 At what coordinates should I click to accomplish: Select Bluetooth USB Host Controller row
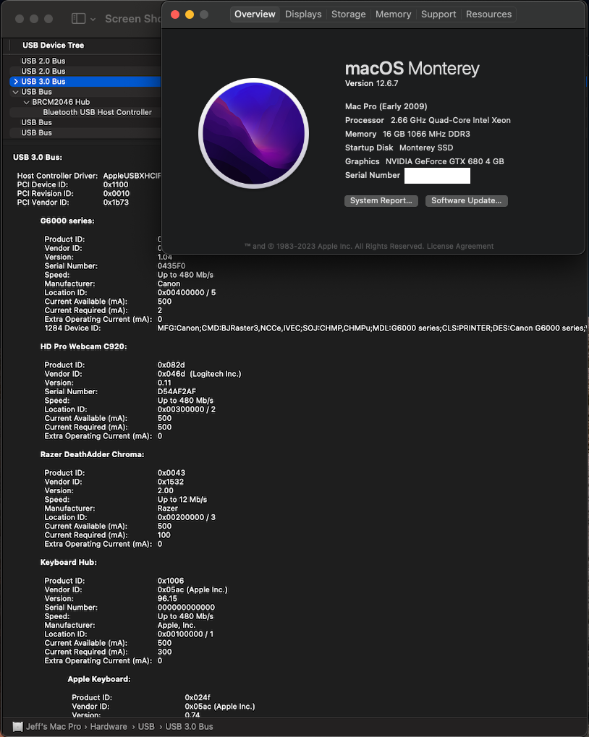(x=85, y=112)
